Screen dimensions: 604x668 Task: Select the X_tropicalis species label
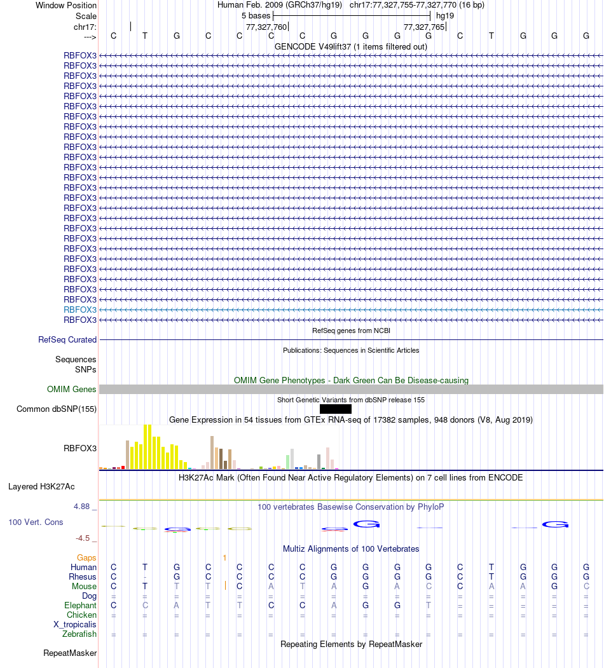click(x=74, y=625)
